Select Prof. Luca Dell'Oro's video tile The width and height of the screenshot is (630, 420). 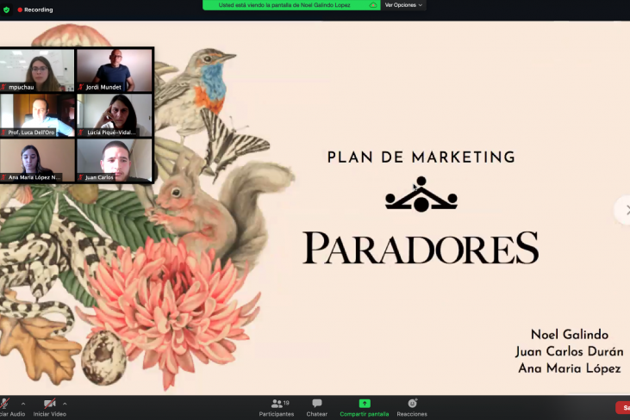(37, 115)
